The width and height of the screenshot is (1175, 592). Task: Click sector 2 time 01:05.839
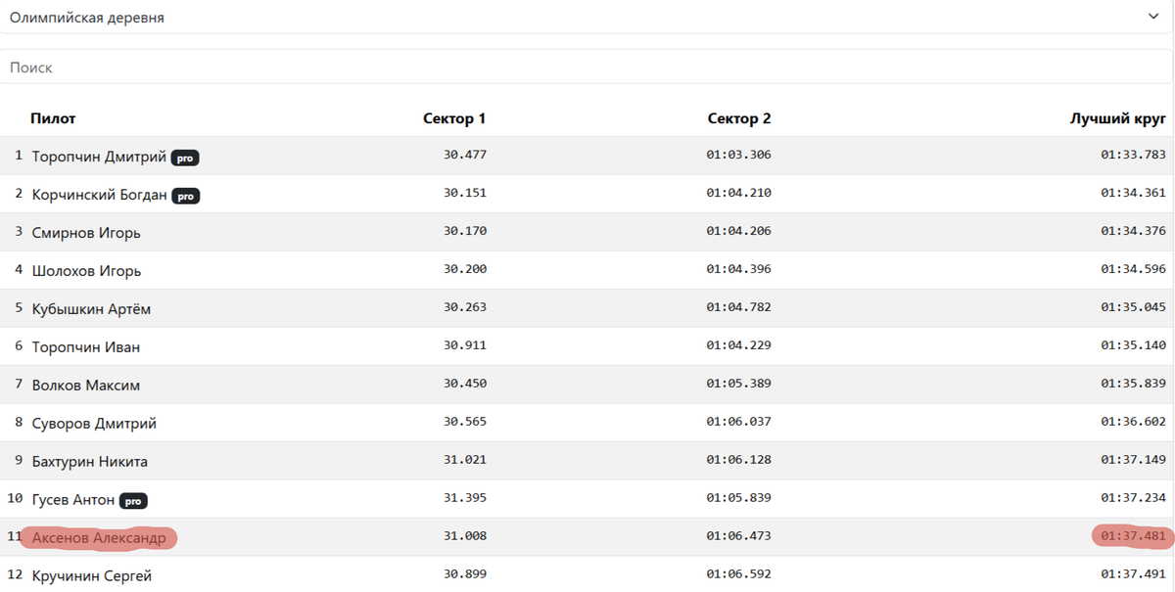click(738, 498)
